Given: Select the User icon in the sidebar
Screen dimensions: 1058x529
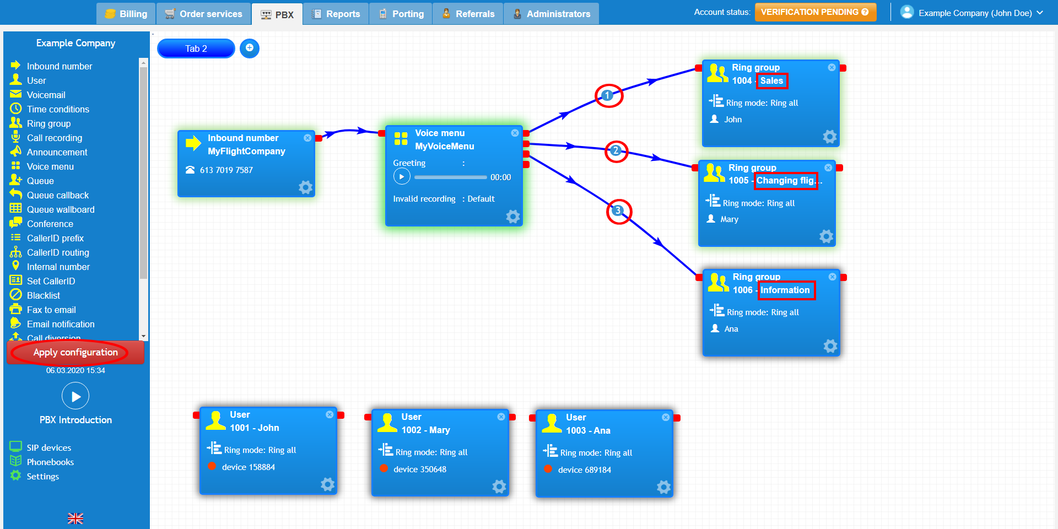Looking at the screenshot, I should (15, 80).
